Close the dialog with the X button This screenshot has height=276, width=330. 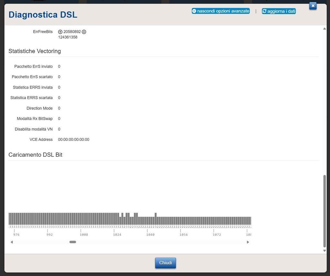click(313, 6)
